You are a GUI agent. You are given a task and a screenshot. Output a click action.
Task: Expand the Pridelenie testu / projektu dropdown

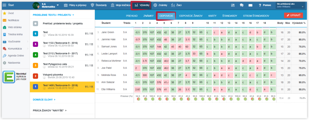click(x=53, y=15)
